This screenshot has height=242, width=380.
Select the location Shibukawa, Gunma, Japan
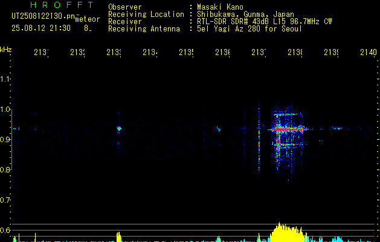point(245,15)
